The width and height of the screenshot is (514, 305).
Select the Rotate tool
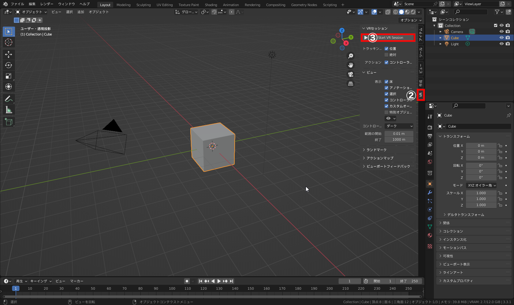coord(9,65)
